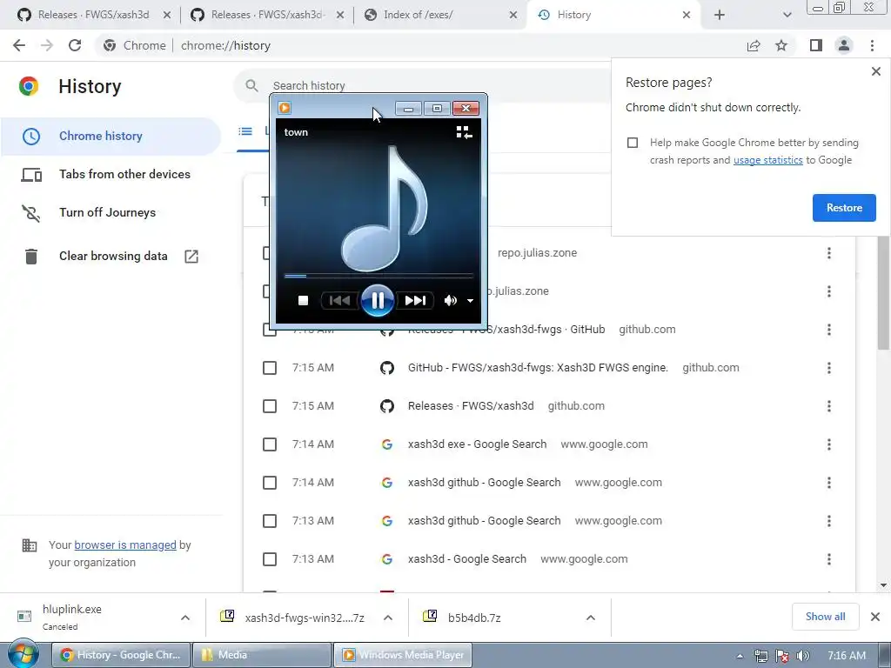Dismiss the Restore pages popup
This screenshot has width=891, height=668.
pos(875,71)
